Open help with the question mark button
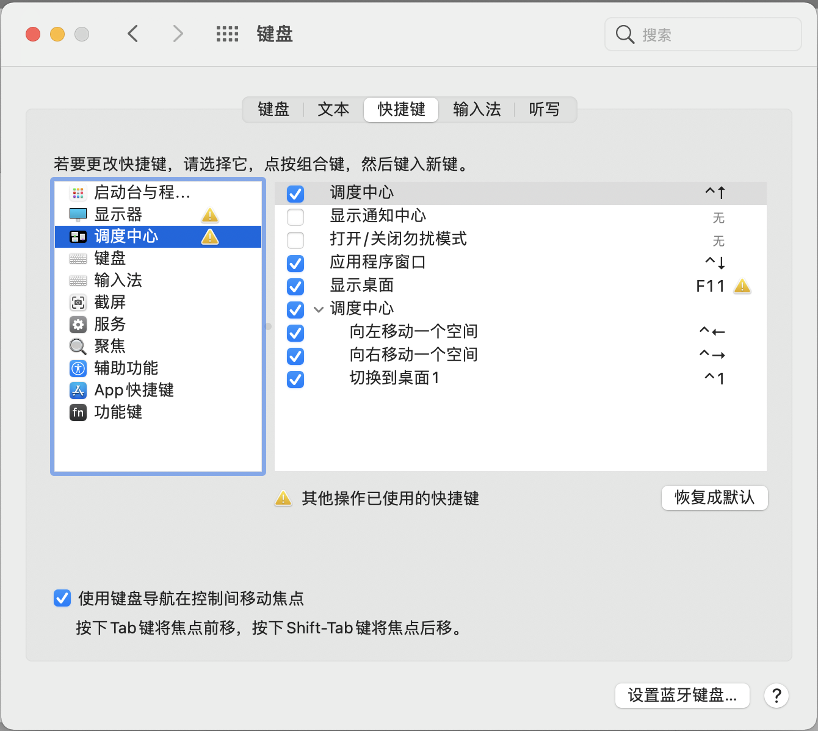This screenshot has width=818, height=731. (x=776, y=696)
